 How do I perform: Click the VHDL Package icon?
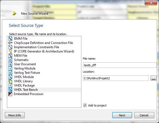click(10, 85)
